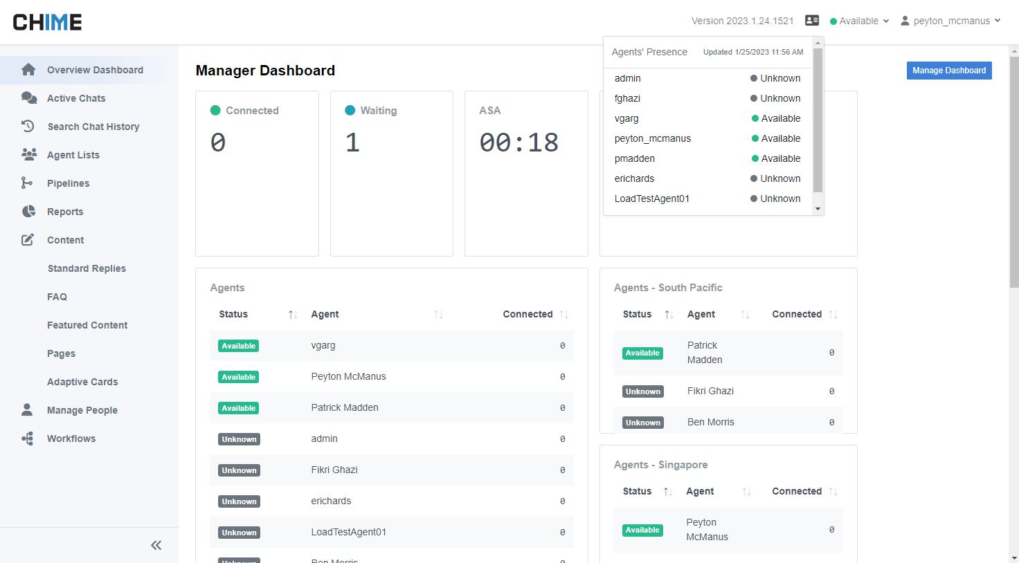Open Standard Replies submenu item
The height and width of the screenshot is (563, 1019).
point(87,268)
